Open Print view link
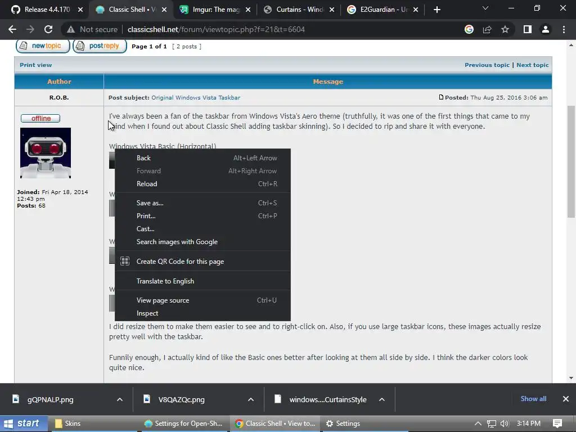 pos(35,65)
